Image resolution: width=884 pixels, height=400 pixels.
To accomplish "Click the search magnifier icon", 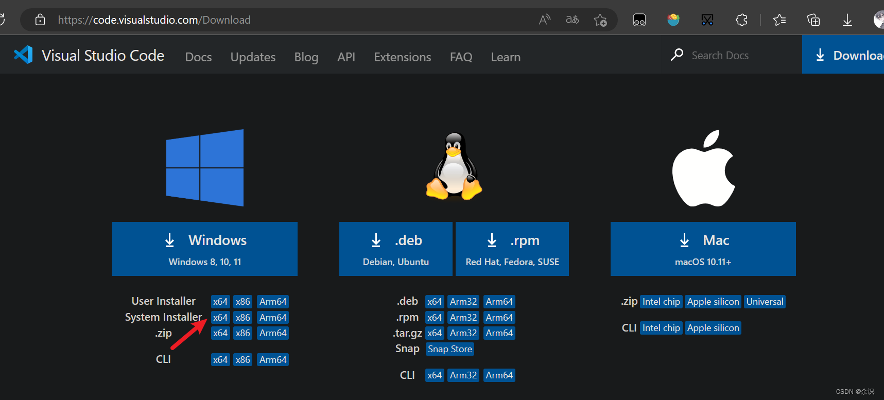I will pyautogui.click(x=677, y=55).
